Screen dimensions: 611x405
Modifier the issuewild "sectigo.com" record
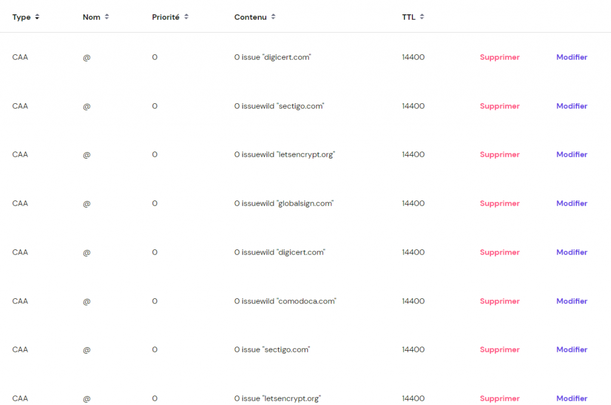[572, 106]
